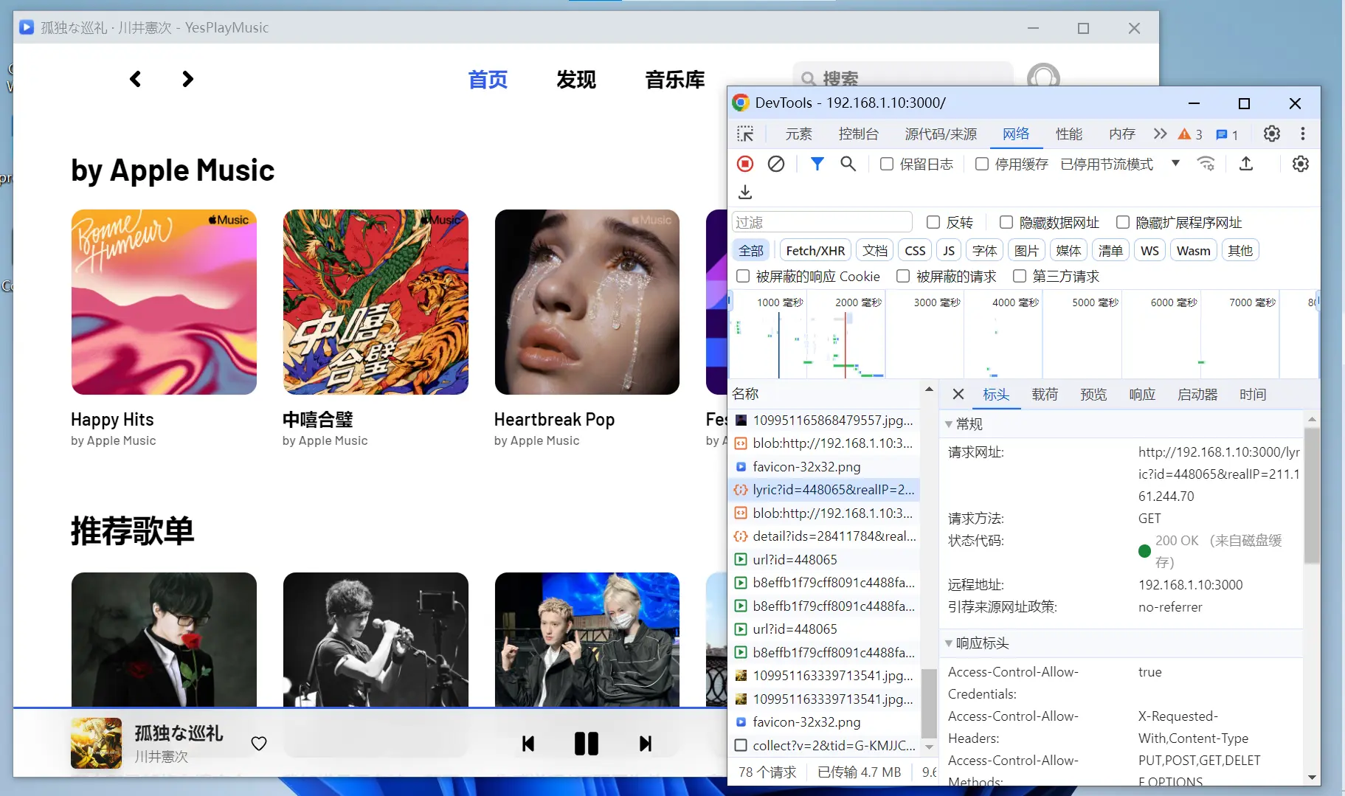Filter requests by 媒体
Image resolution: width=1345 pixels, height=796 pixels.
[x=1068, y=250]
